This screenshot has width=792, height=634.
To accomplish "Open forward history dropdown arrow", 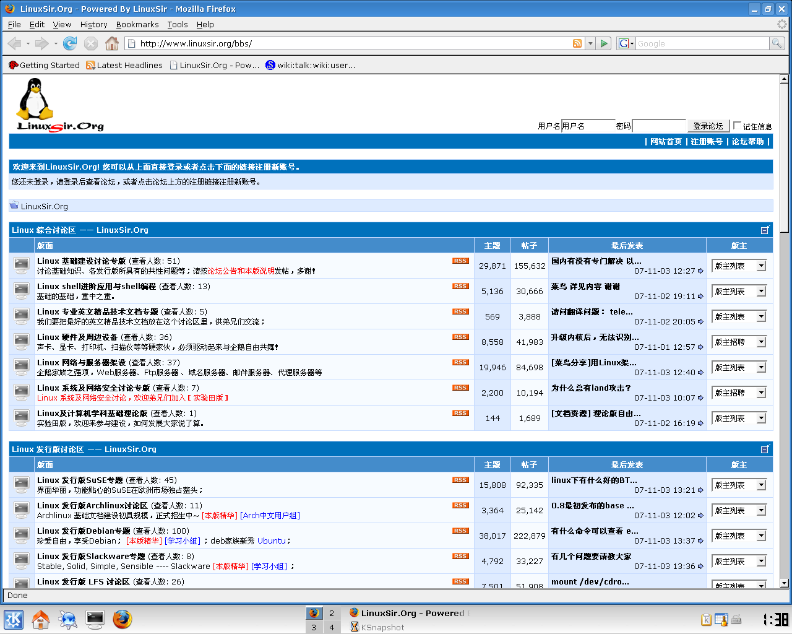I will [56, 43].
